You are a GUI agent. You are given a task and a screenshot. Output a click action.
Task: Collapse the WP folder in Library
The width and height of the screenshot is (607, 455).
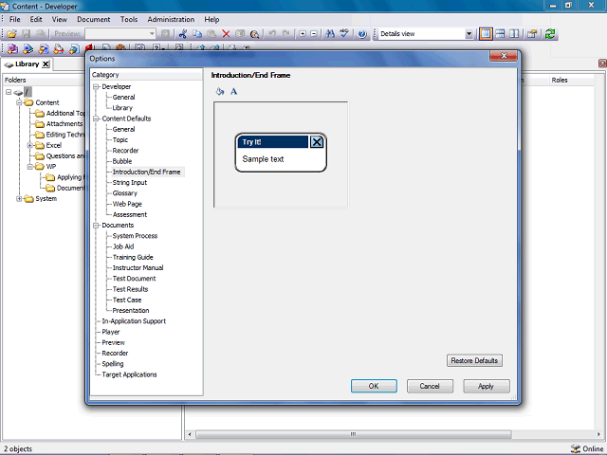tap(29, 167)
